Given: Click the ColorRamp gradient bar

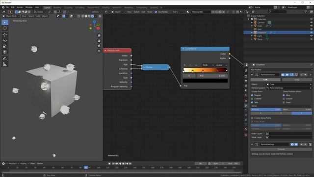Looking at the screenshot, I should click(205, 70).
